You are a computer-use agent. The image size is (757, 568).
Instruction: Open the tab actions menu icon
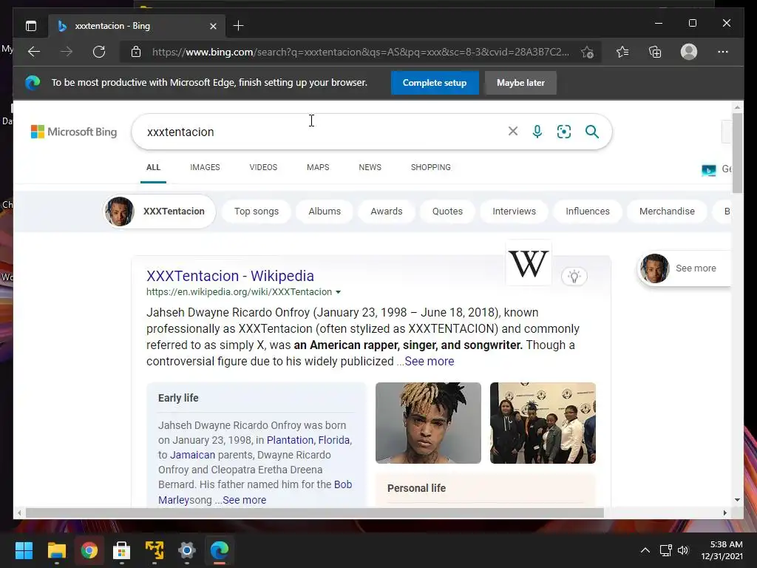point(31,26)
